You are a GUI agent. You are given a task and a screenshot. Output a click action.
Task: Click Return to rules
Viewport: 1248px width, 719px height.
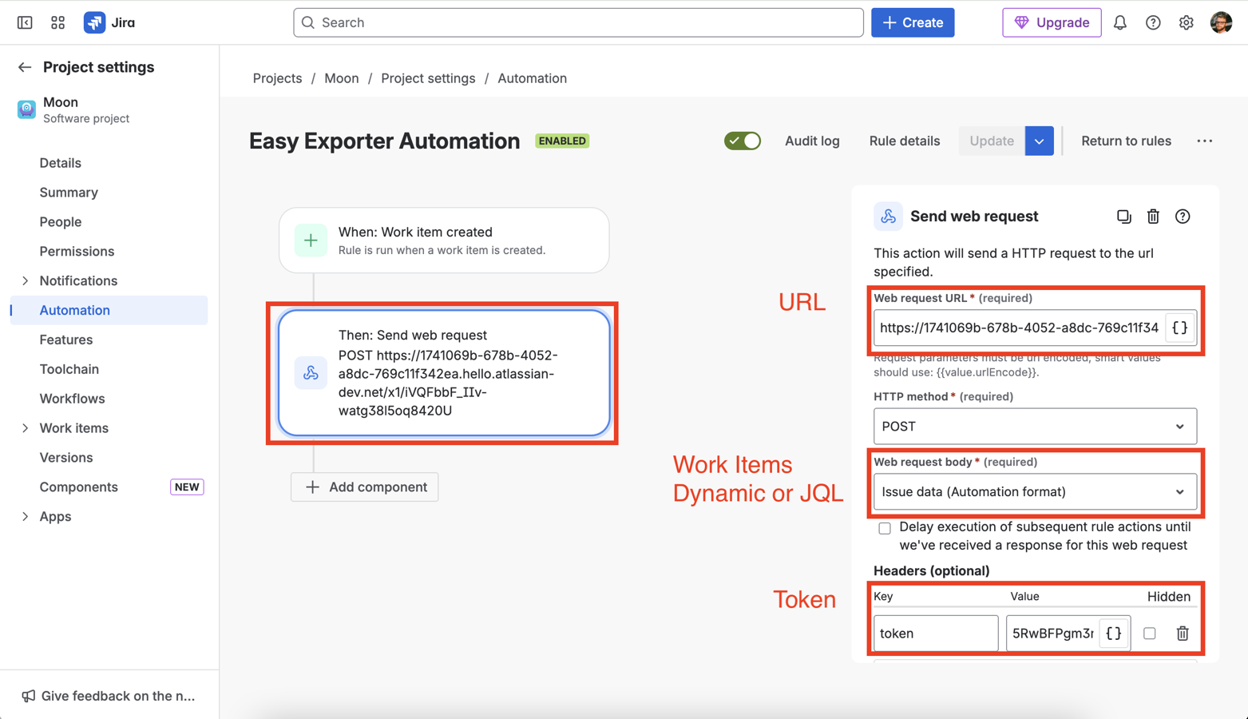[x=1126, y=141]
